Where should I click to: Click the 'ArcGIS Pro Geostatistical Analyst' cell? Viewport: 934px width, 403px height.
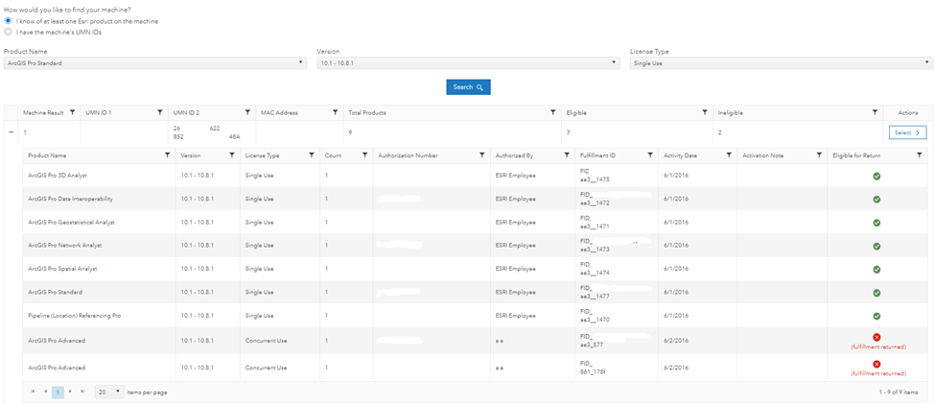coord(72,223)
